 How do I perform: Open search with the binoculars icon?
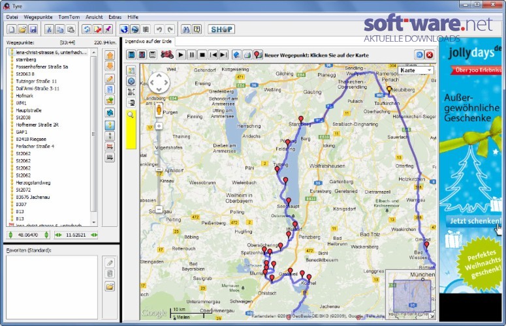click(x=186, y=29)
